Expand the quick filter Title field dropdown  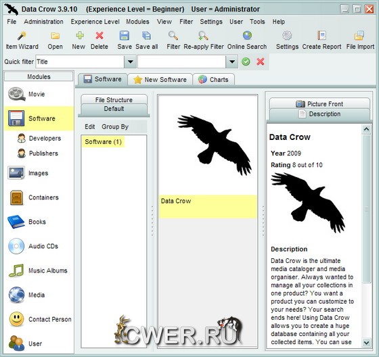(130, 62)
